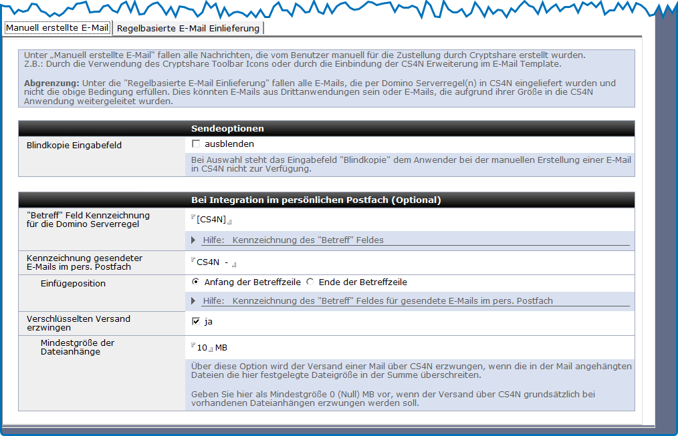Expand the triangle beside the first Betreff help
This screenshot has width=678, height=436.
pos(193,240)
